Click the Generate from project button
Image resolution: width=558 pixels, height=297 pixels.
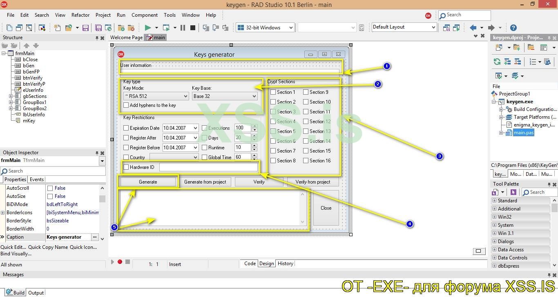(205, 182)
